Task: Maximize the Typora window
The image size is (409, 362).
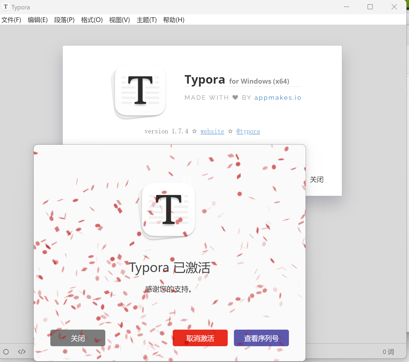Action: 370,7
